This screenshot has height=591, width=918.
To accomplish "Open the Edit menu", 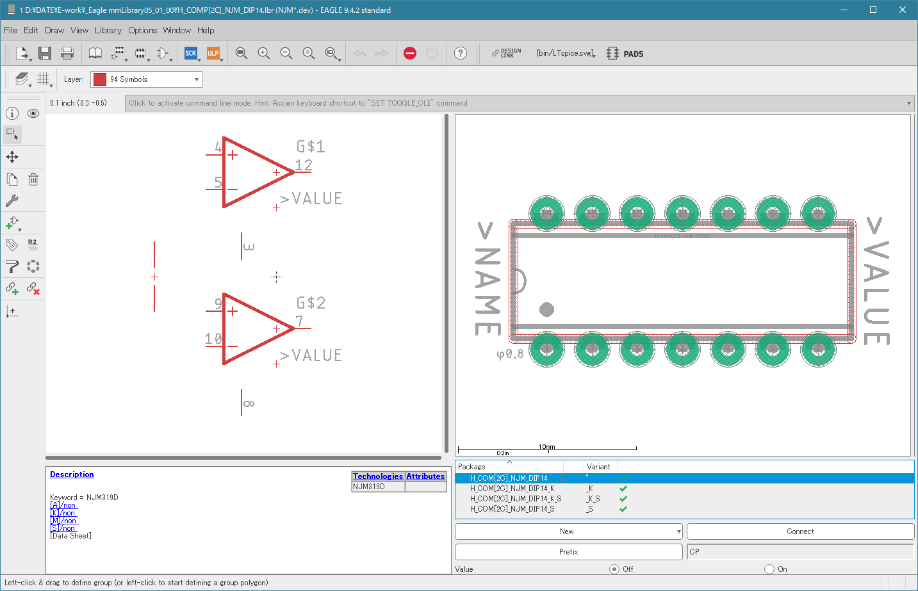I will click(x=31, y=30).
